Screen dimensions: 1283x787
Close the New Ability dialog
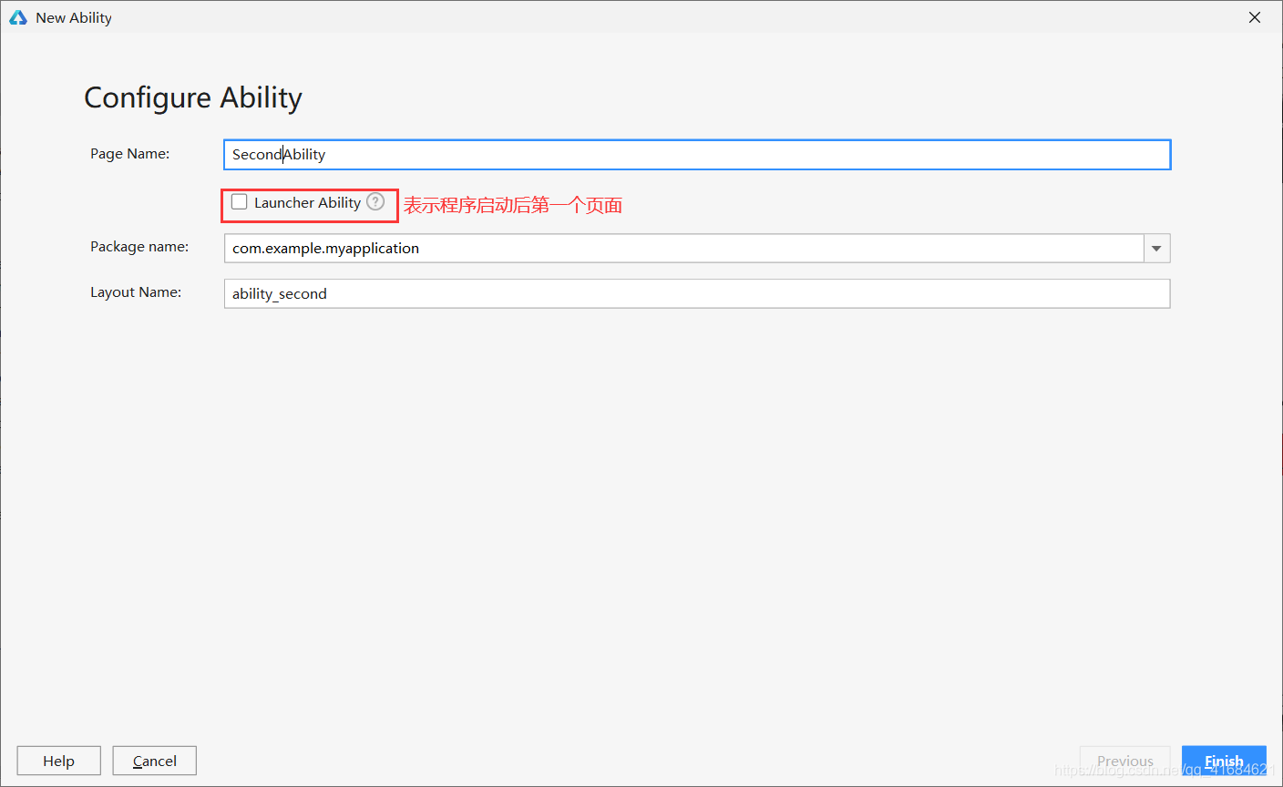1255,17
